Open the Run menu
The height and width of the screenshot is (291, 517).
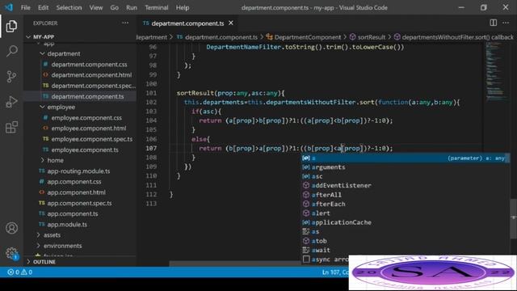pyautogui.click(x=132, y=7)
